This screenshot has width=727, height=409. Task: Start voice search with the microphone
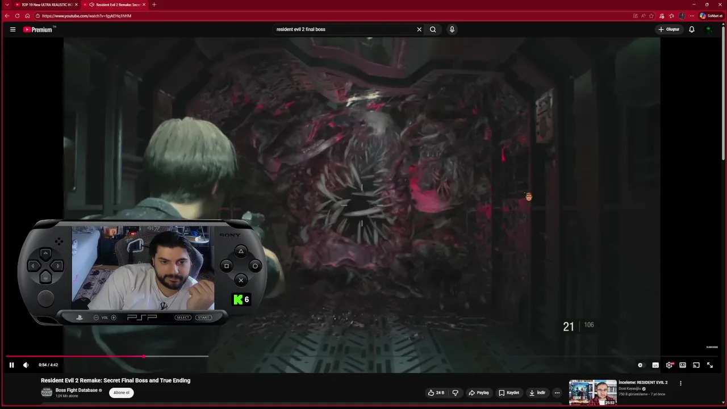pyautogui.click(x=452, y=30)
